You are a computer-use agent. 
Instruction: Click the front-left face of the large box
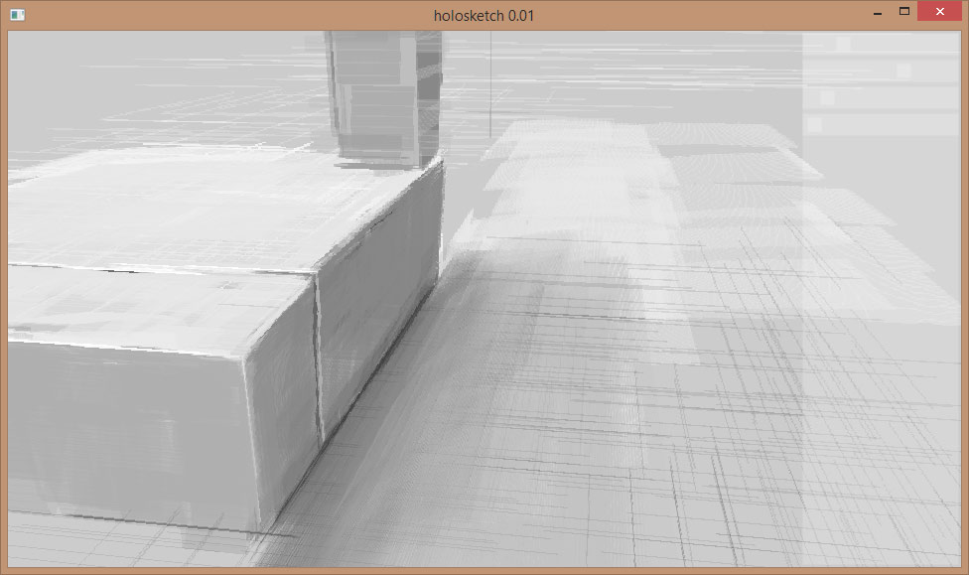point(129,417)
